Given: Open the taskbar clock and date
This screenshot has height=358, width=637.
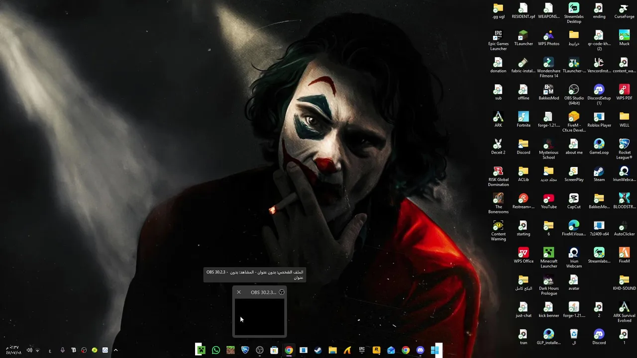Looking at the screenshot, I should 13,350.
